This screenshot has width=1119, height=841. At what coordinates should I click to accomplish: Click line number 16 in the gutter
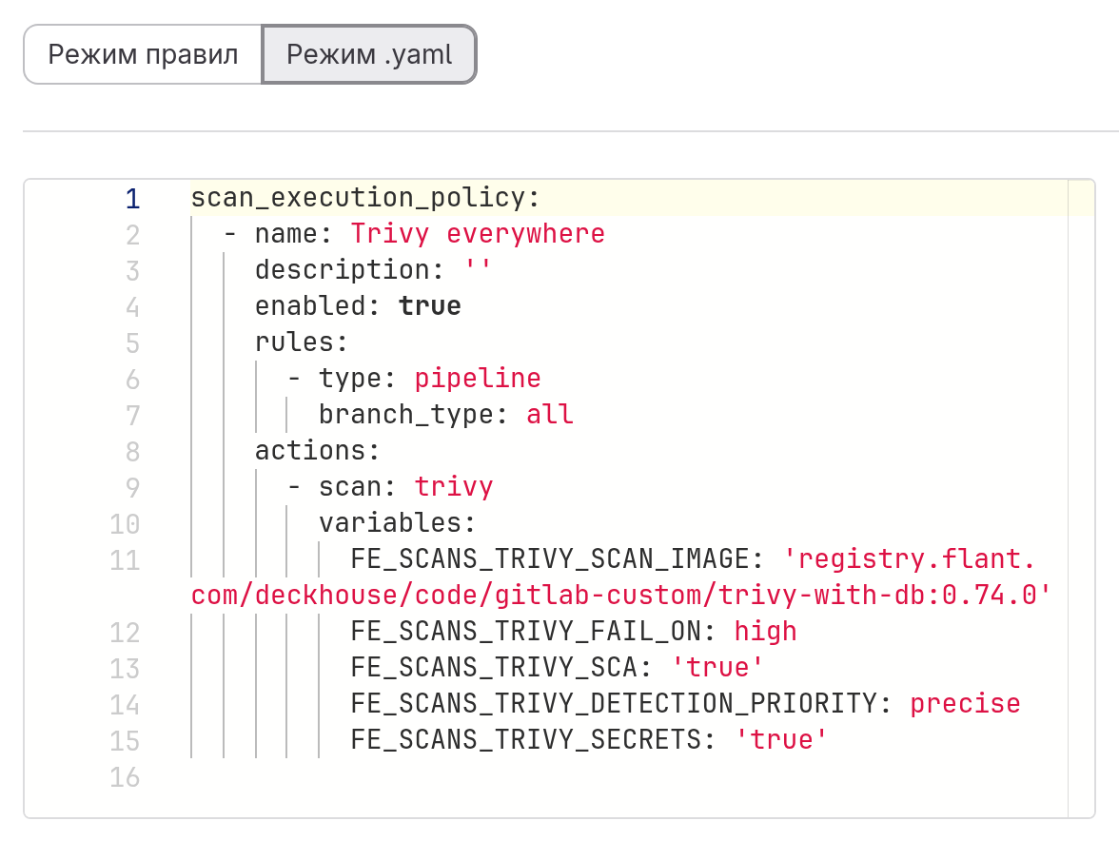pos(125,777)
